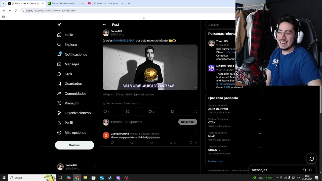322x181 pixels.
Task: Like Gustavo Grund's comment
Action: 151,143
